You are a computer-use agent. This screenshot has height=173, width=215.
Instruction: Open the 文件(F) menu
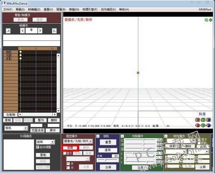[8, 9]
